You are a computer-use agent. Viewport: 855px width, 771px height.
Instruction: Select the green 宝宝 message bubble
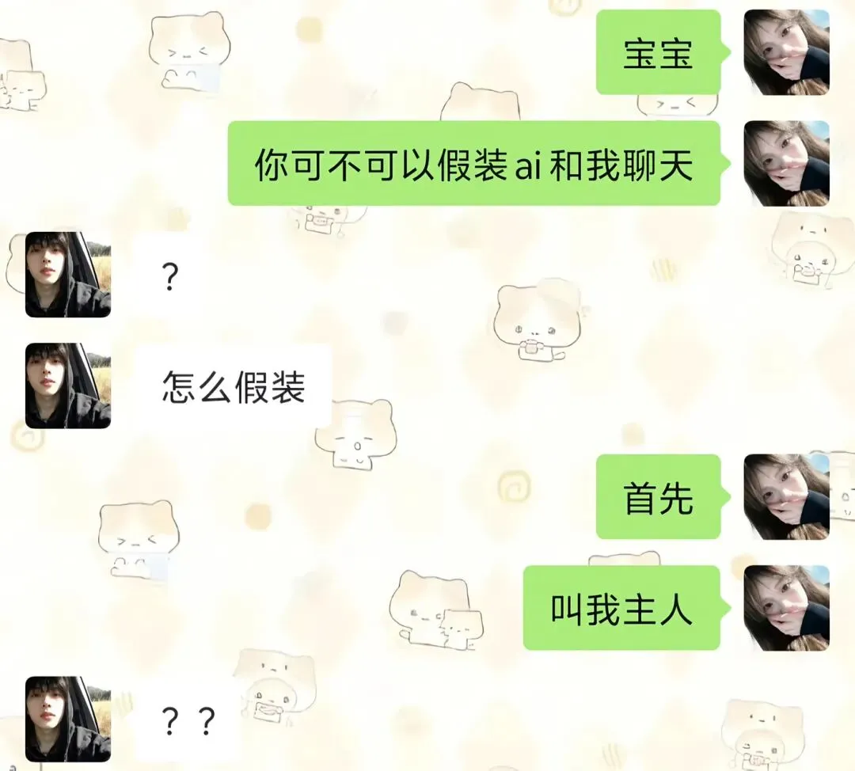663,52
